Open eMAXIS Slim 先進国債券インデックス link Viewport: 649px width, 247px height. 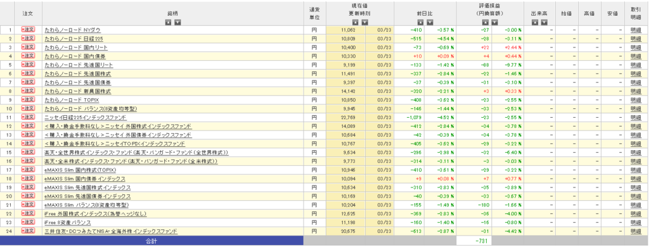(87, 196)
